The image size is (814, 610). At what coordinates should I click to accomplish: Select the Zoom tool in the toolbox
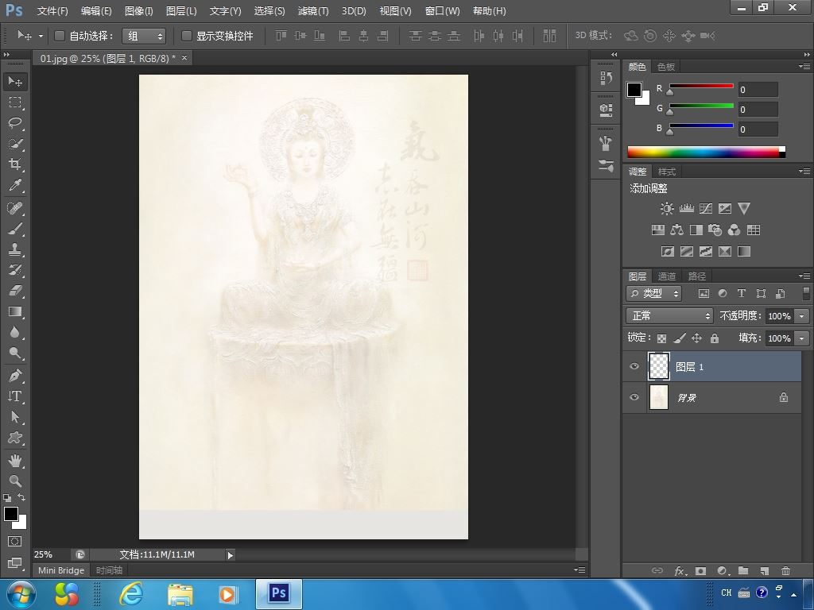click(15, 481)
